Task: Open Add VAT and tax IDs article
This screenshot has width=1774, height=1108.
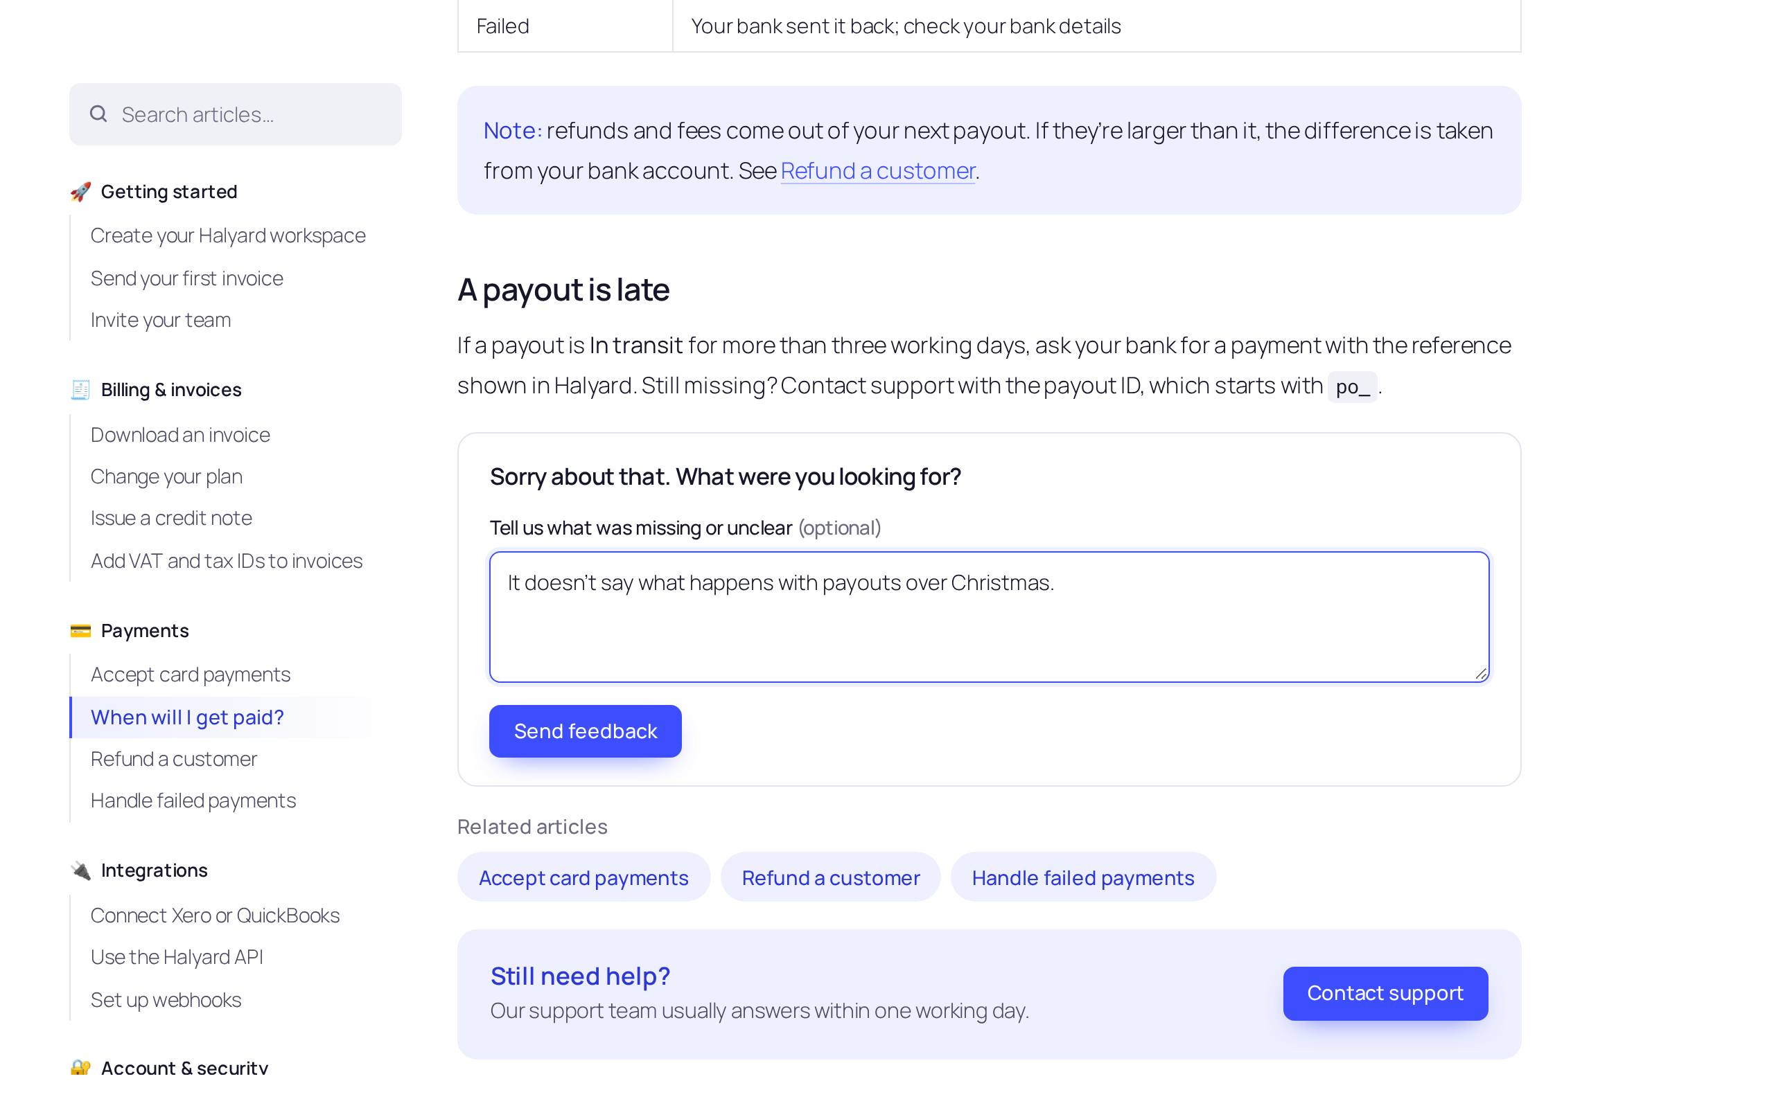Action: 227,561
